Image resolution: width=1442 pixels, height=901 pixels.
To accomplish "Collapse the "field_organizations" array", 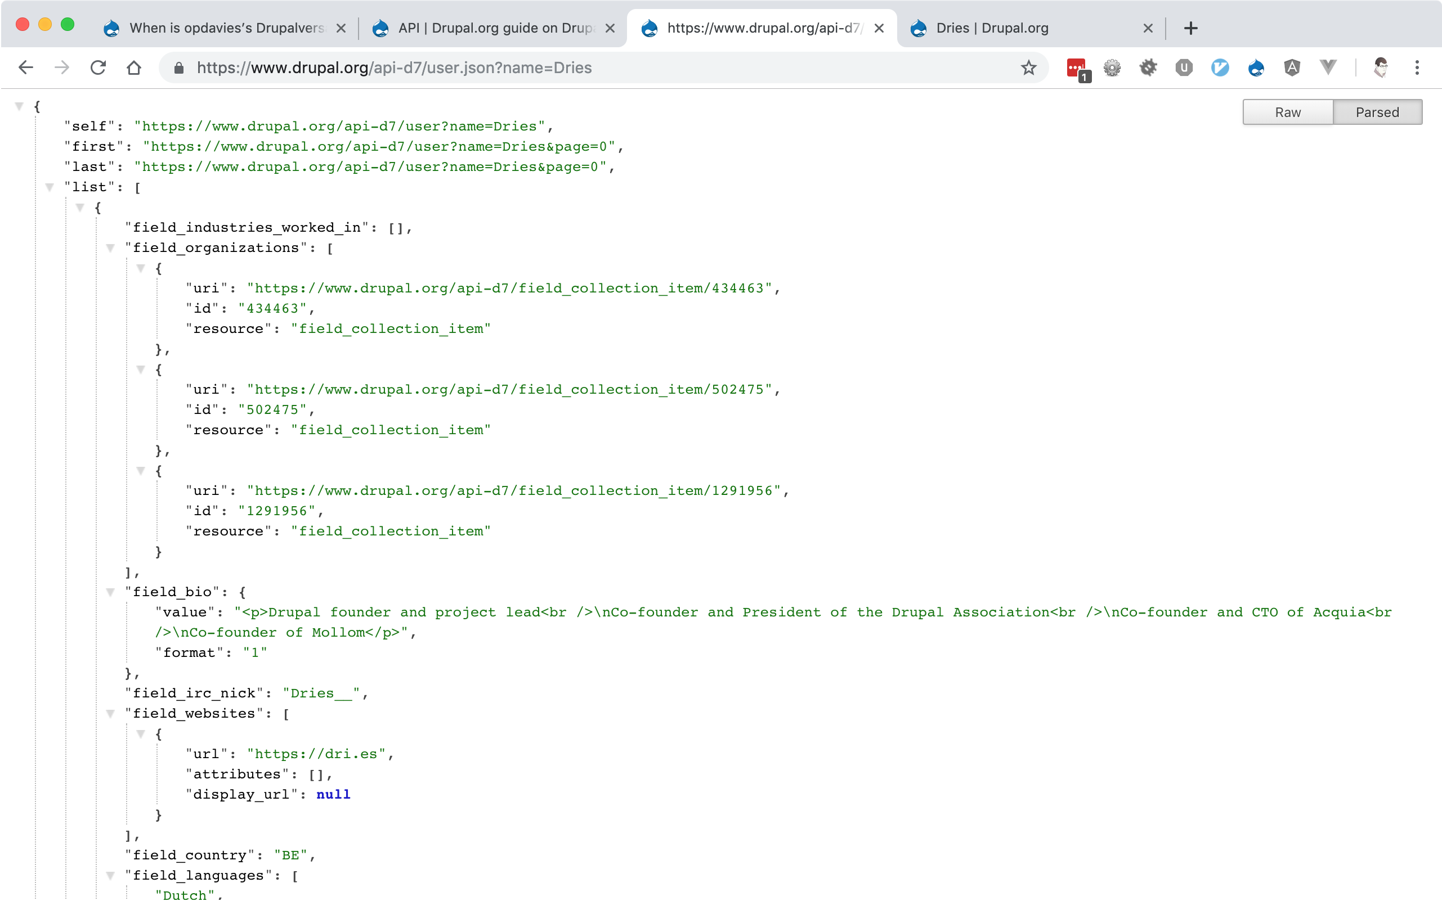I will pyautogui.click(x=110, y=248).
